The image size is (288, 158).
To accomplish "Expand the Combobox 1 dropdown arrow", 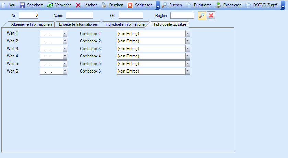I will [187, 34].
